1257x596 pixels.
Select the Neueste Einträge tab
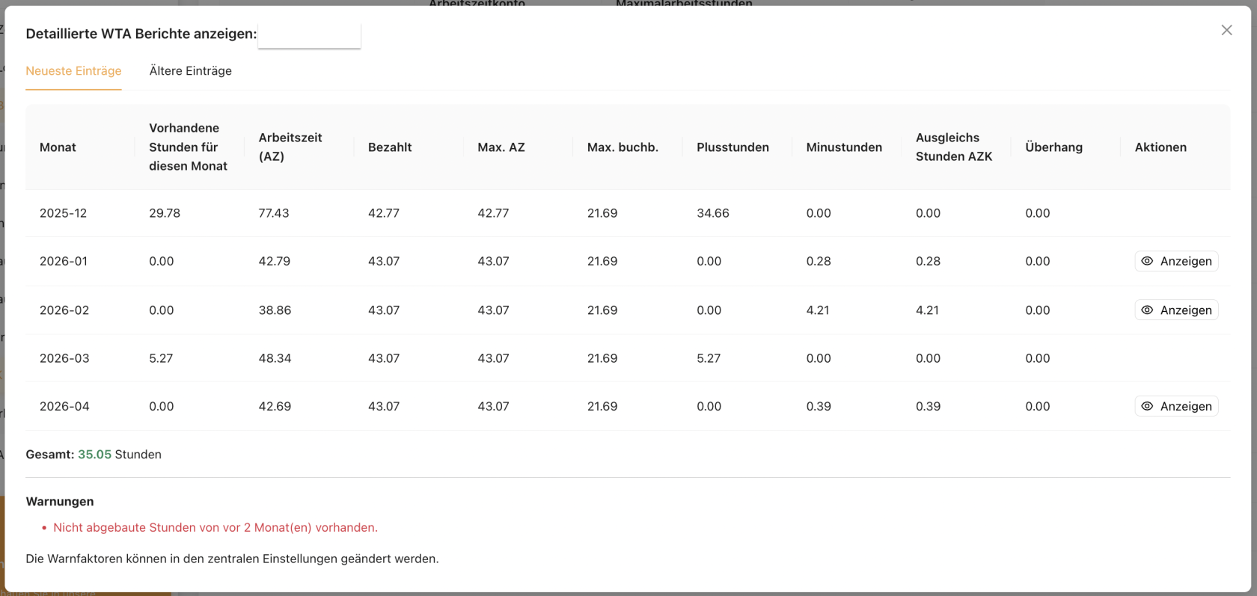[x=73, y=71]
